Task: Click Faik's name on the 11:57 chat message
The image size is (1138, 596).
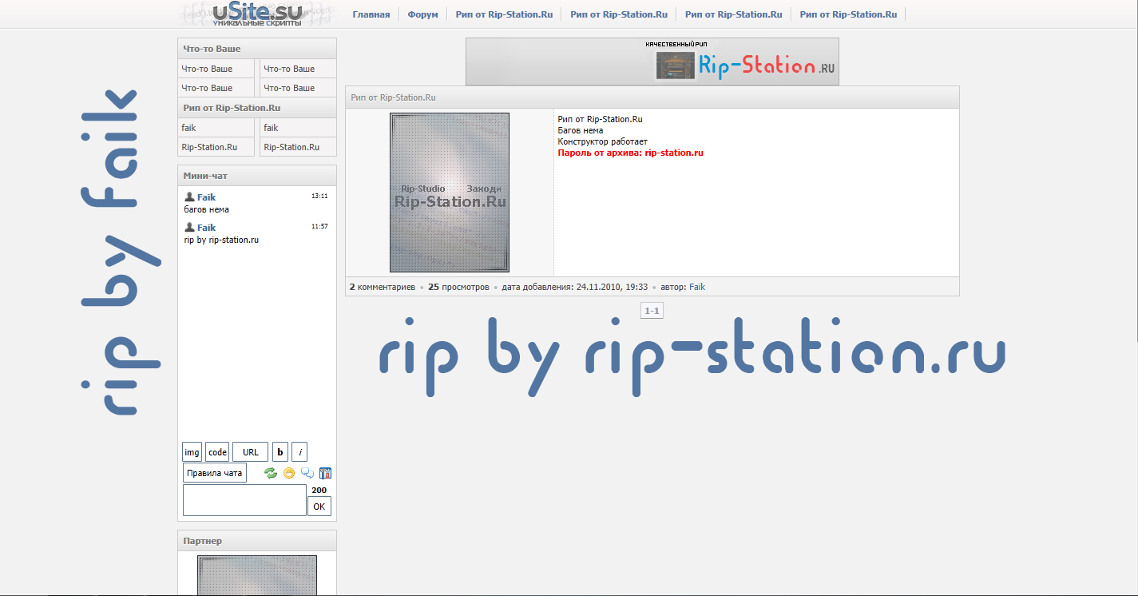Action: [206, 228]
